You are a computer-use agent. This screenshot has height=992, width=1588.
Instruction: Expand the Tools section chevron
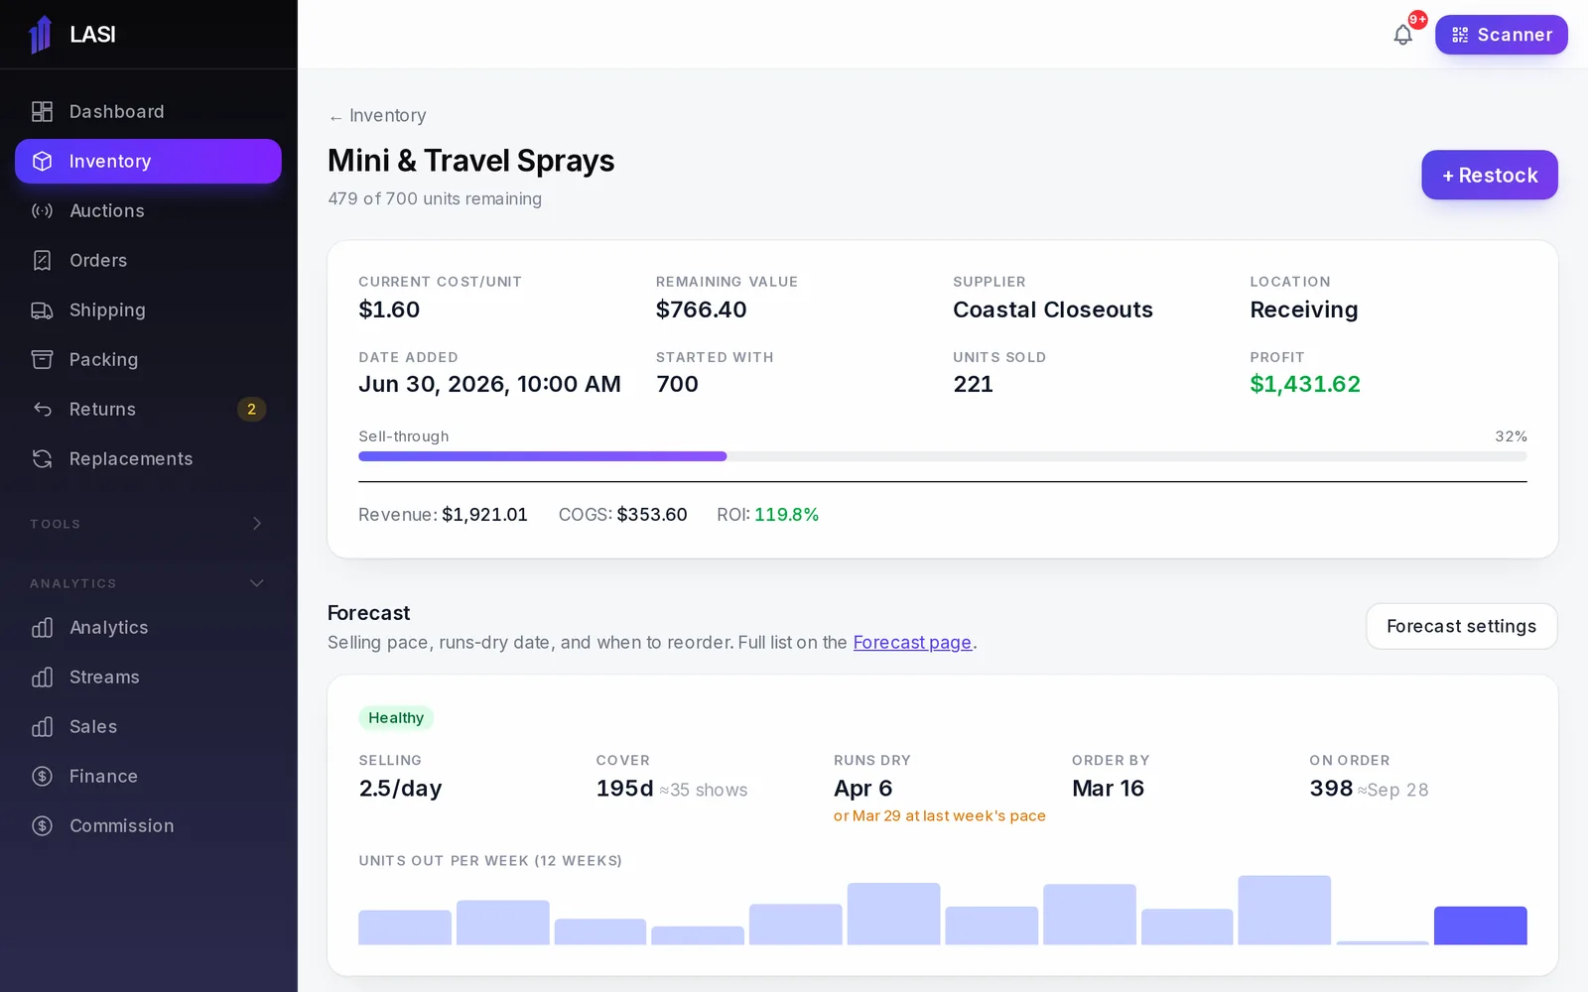coord(257,524)
